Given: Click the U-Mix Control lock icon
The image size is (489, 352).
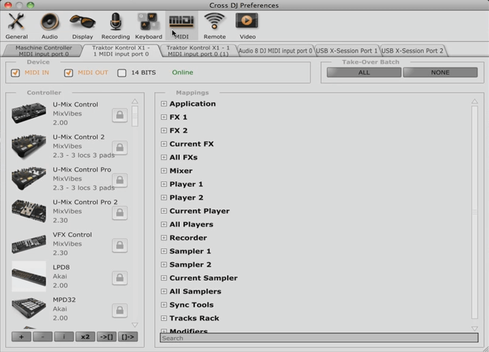Looking at the screenshot, I should click(120, 115).
